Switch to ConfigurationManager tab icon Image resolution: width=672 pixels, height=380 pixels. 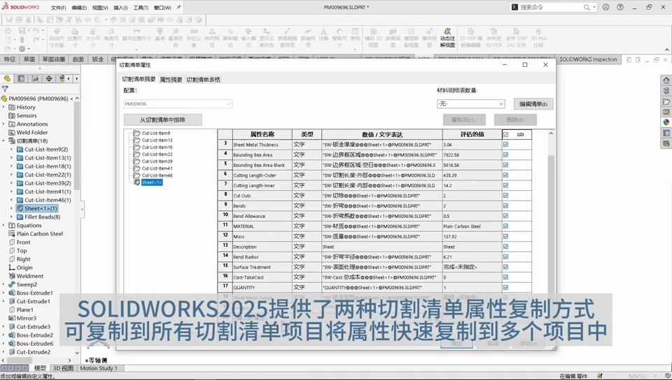[35, 78]
